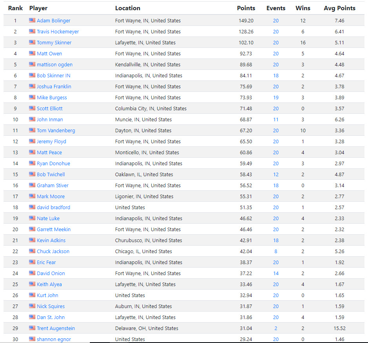The width and height of the screenshot is (368, 343).
Task: Click the flag icon next to Chuck Jackson
Action: (x=32, y=251)
